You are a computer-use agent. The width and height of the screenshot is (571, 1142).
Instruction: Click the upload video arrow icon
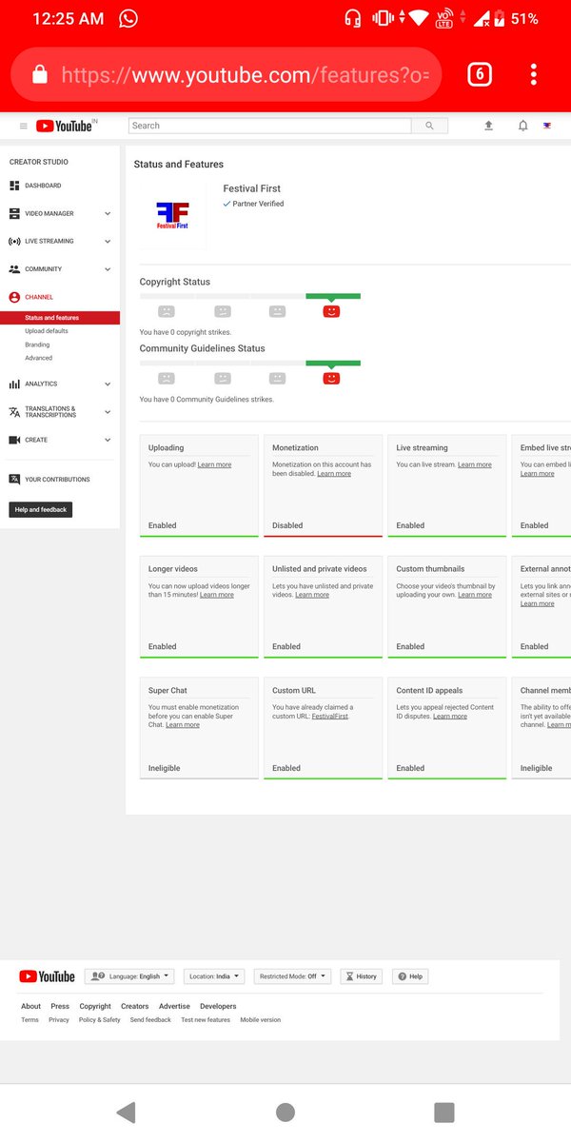[x=489, y=126]
